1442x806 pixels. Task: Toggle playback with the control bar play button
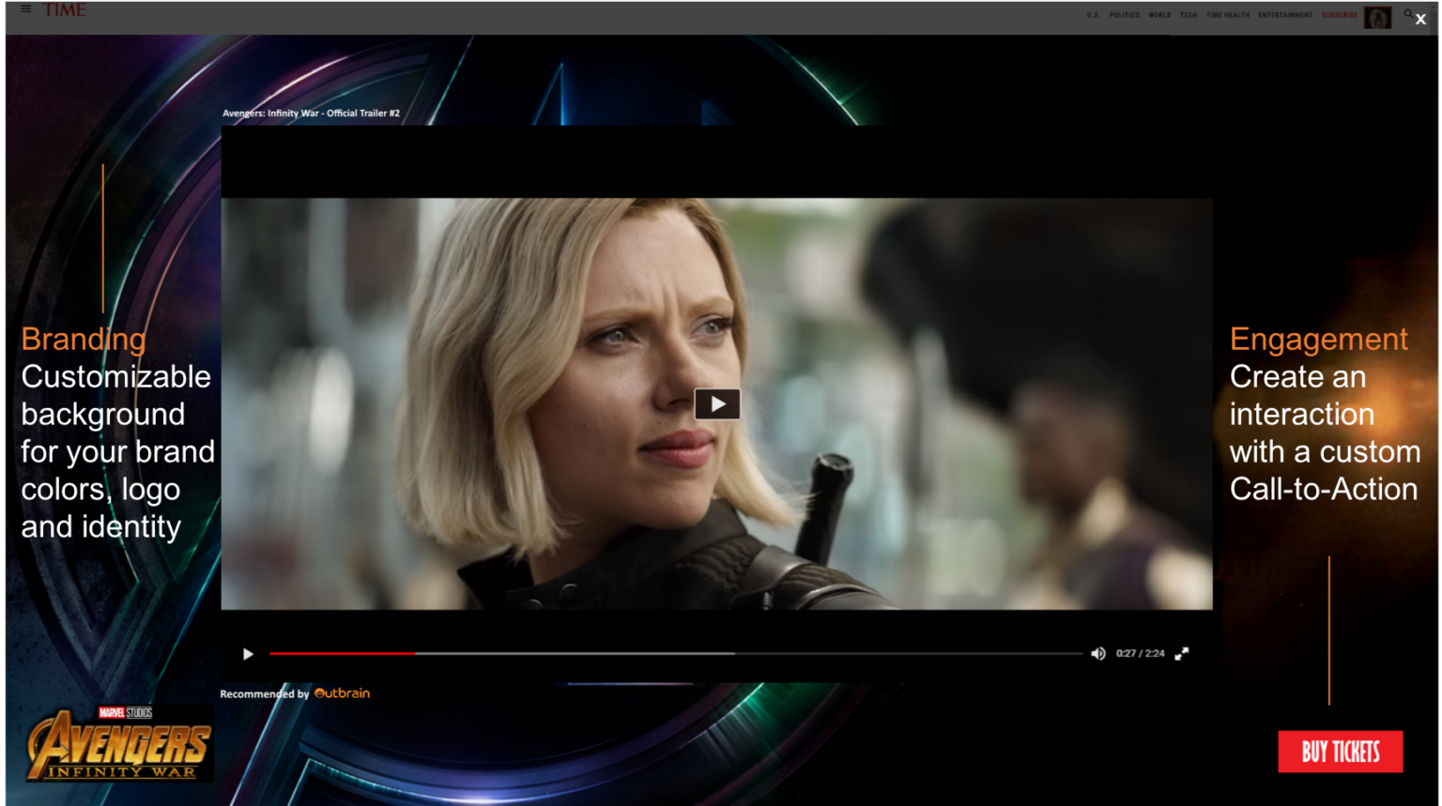click(x=248, y=653)
